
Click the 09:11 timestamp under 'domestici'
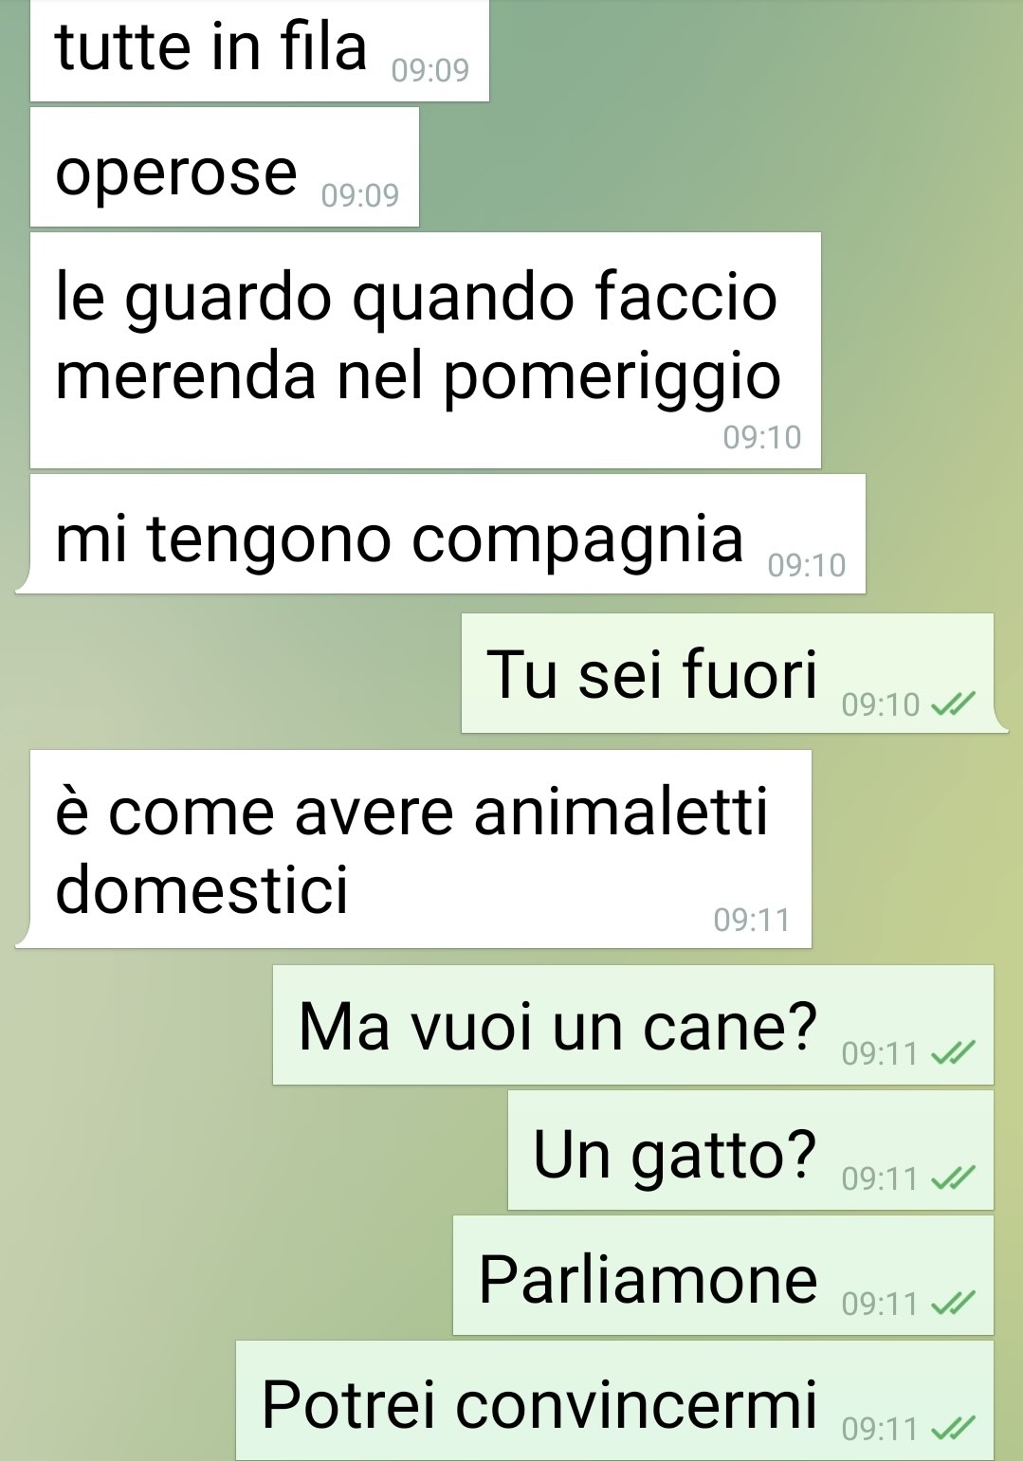(x=752, y=920)
